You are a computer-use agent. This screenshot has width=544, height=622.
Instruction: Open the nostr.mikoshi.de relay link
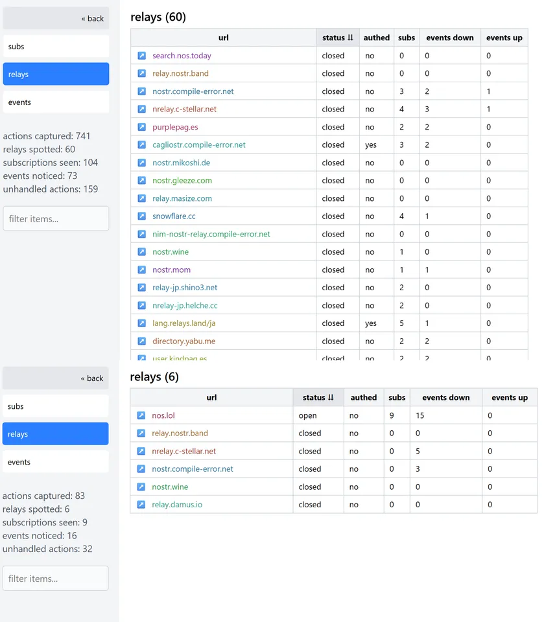click(181, 163)
